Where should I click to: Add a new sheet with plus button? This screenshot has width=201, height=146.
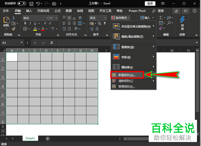point(47,139)
